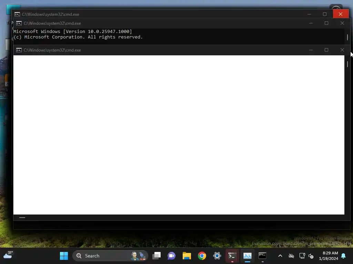353x264 pixels.
Task: Open the OneDrive tray icon
Action: click(291, 256)
